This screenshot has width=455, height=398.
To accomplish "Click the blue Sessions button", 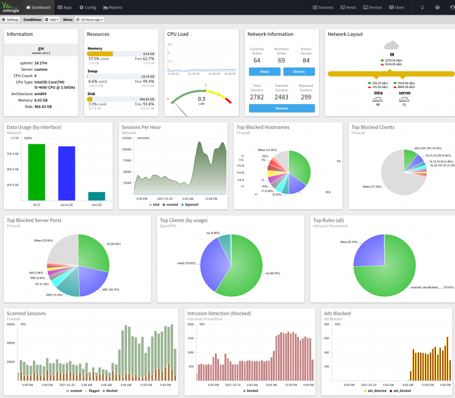I will 282,108.
